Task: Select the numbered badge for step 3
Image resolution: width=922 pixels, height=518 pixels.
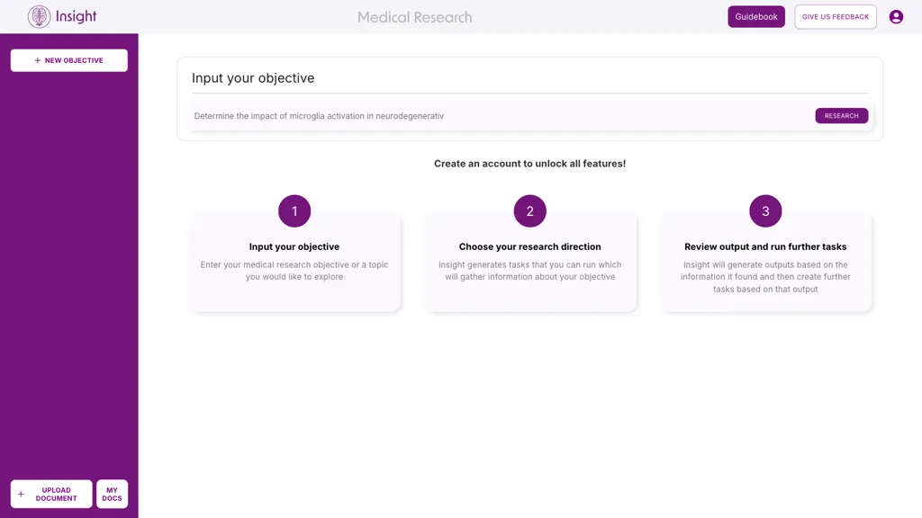Action: [765, 210]
